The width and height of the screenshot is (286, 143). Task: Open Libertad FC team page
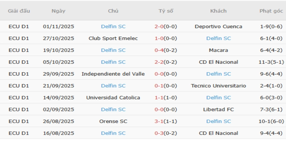click(x=218, y=109)
